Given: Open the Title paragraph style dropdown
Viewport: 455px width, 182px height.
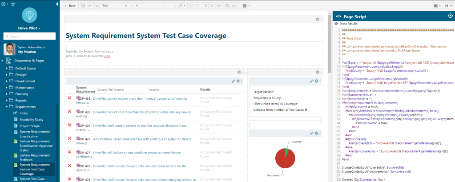Looking at the screenshot, I should click(x=112, y=6).
